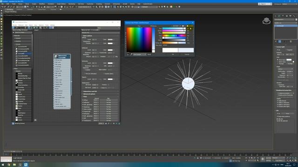This screenshot has height=167, width=298.
Task: Click the show end result toggle icon
Action: [280, 41]
